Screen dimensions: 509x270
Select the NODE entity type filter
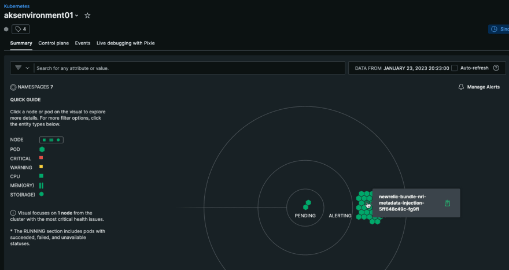51,140
